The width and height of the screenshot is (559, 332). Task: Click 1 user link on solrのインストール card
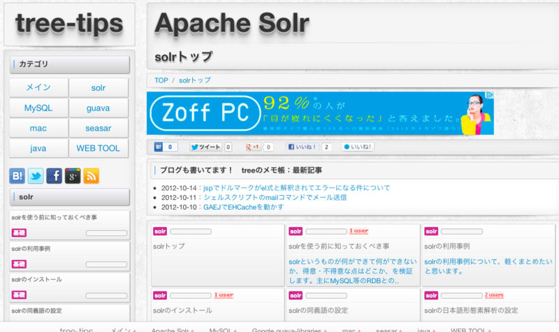(x=224, y=295)
